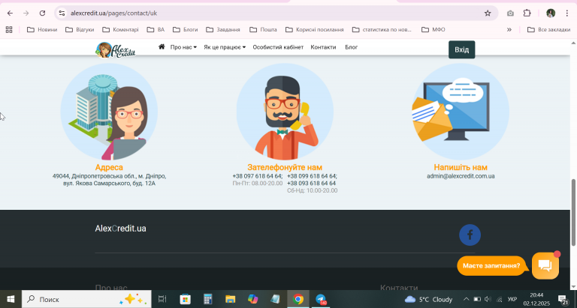
Task: Open the volume speaker tray icon
Action: tap(488, 299)
